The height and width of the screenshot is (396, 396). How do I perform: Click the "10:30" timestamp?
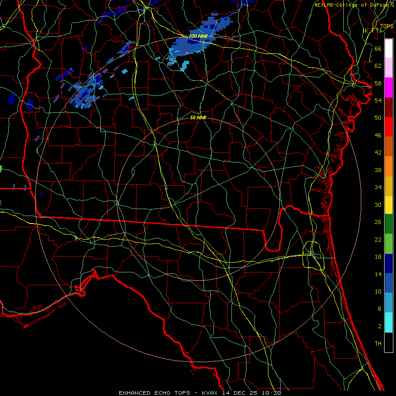click(x=271, y=393)
